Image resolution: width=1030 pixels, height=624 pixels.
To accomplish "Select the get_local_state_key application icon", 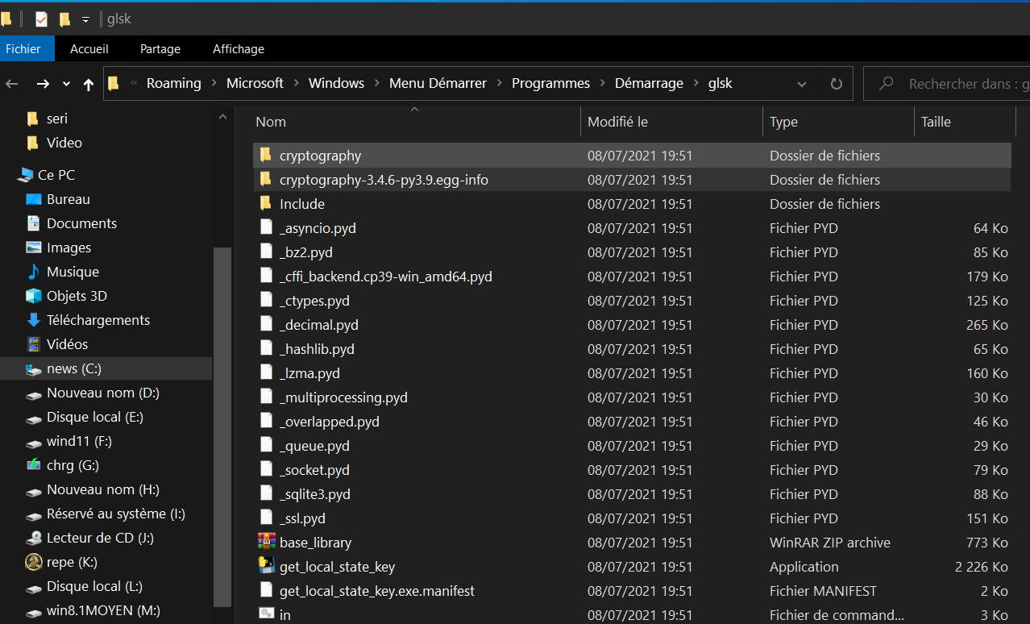I will pos(266,566).
